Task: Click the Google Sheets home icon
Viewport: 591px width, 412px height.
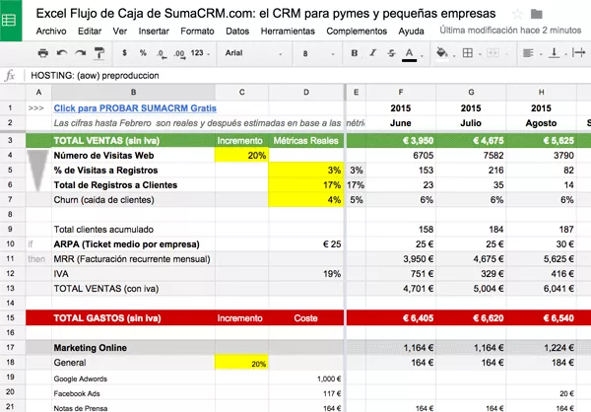Action: click(x=10, y=20)
